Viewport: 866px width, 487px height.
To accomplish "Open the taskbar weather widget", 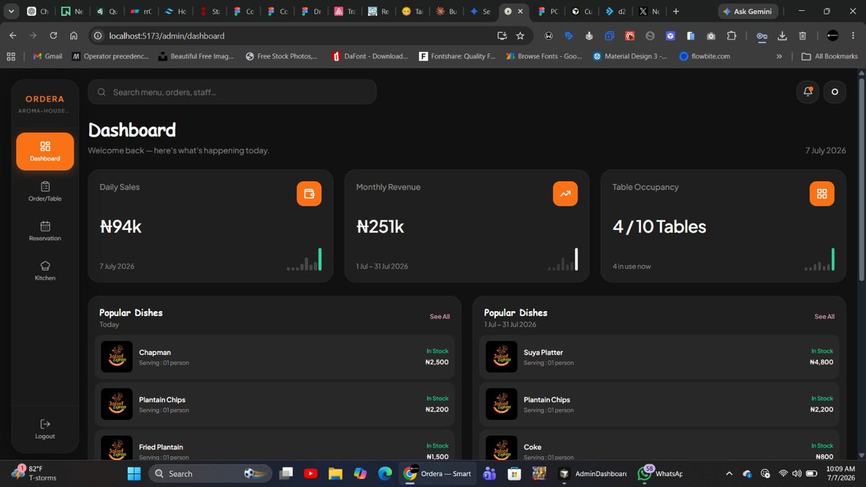I will point(34,473).
